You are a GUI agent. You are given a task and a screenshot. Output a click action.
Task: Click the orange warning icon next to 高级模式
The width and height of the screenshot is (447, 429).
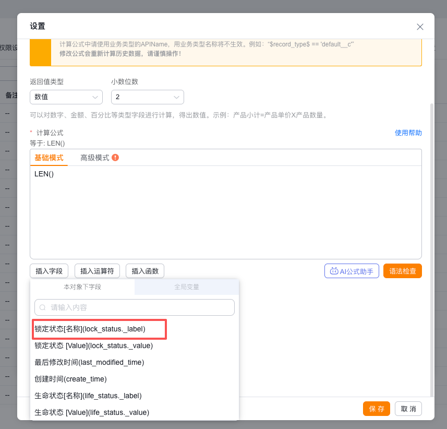click(x=115, y=158)
